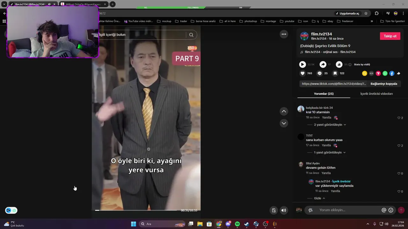Open the photoshop bookmarks folder

(x=248, y=21)
